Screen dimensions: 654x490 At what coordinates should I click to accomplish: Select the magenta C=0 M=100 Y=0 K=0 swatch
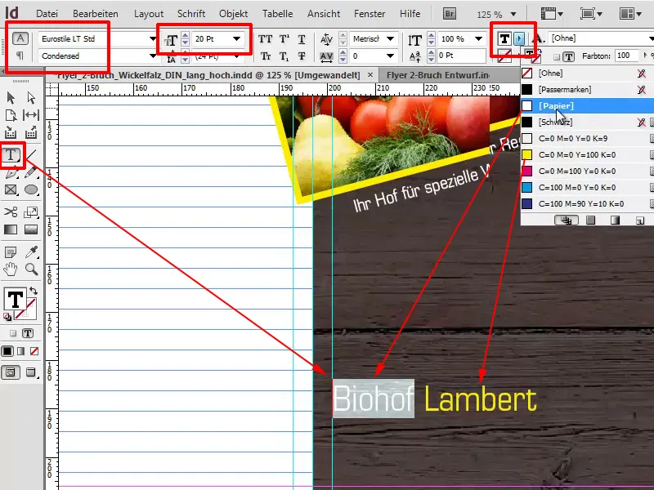tap(587, 171)
